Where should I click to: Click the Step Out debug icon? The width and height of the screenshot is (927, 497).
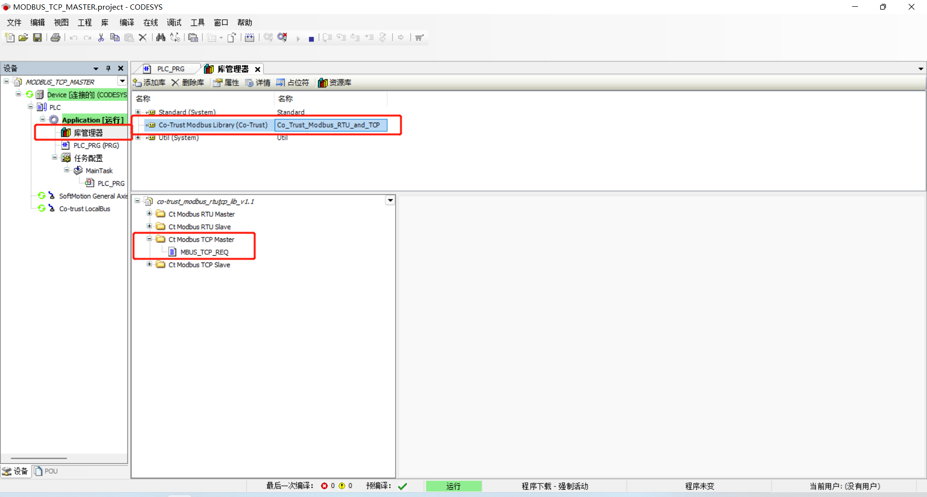[355, 38]
